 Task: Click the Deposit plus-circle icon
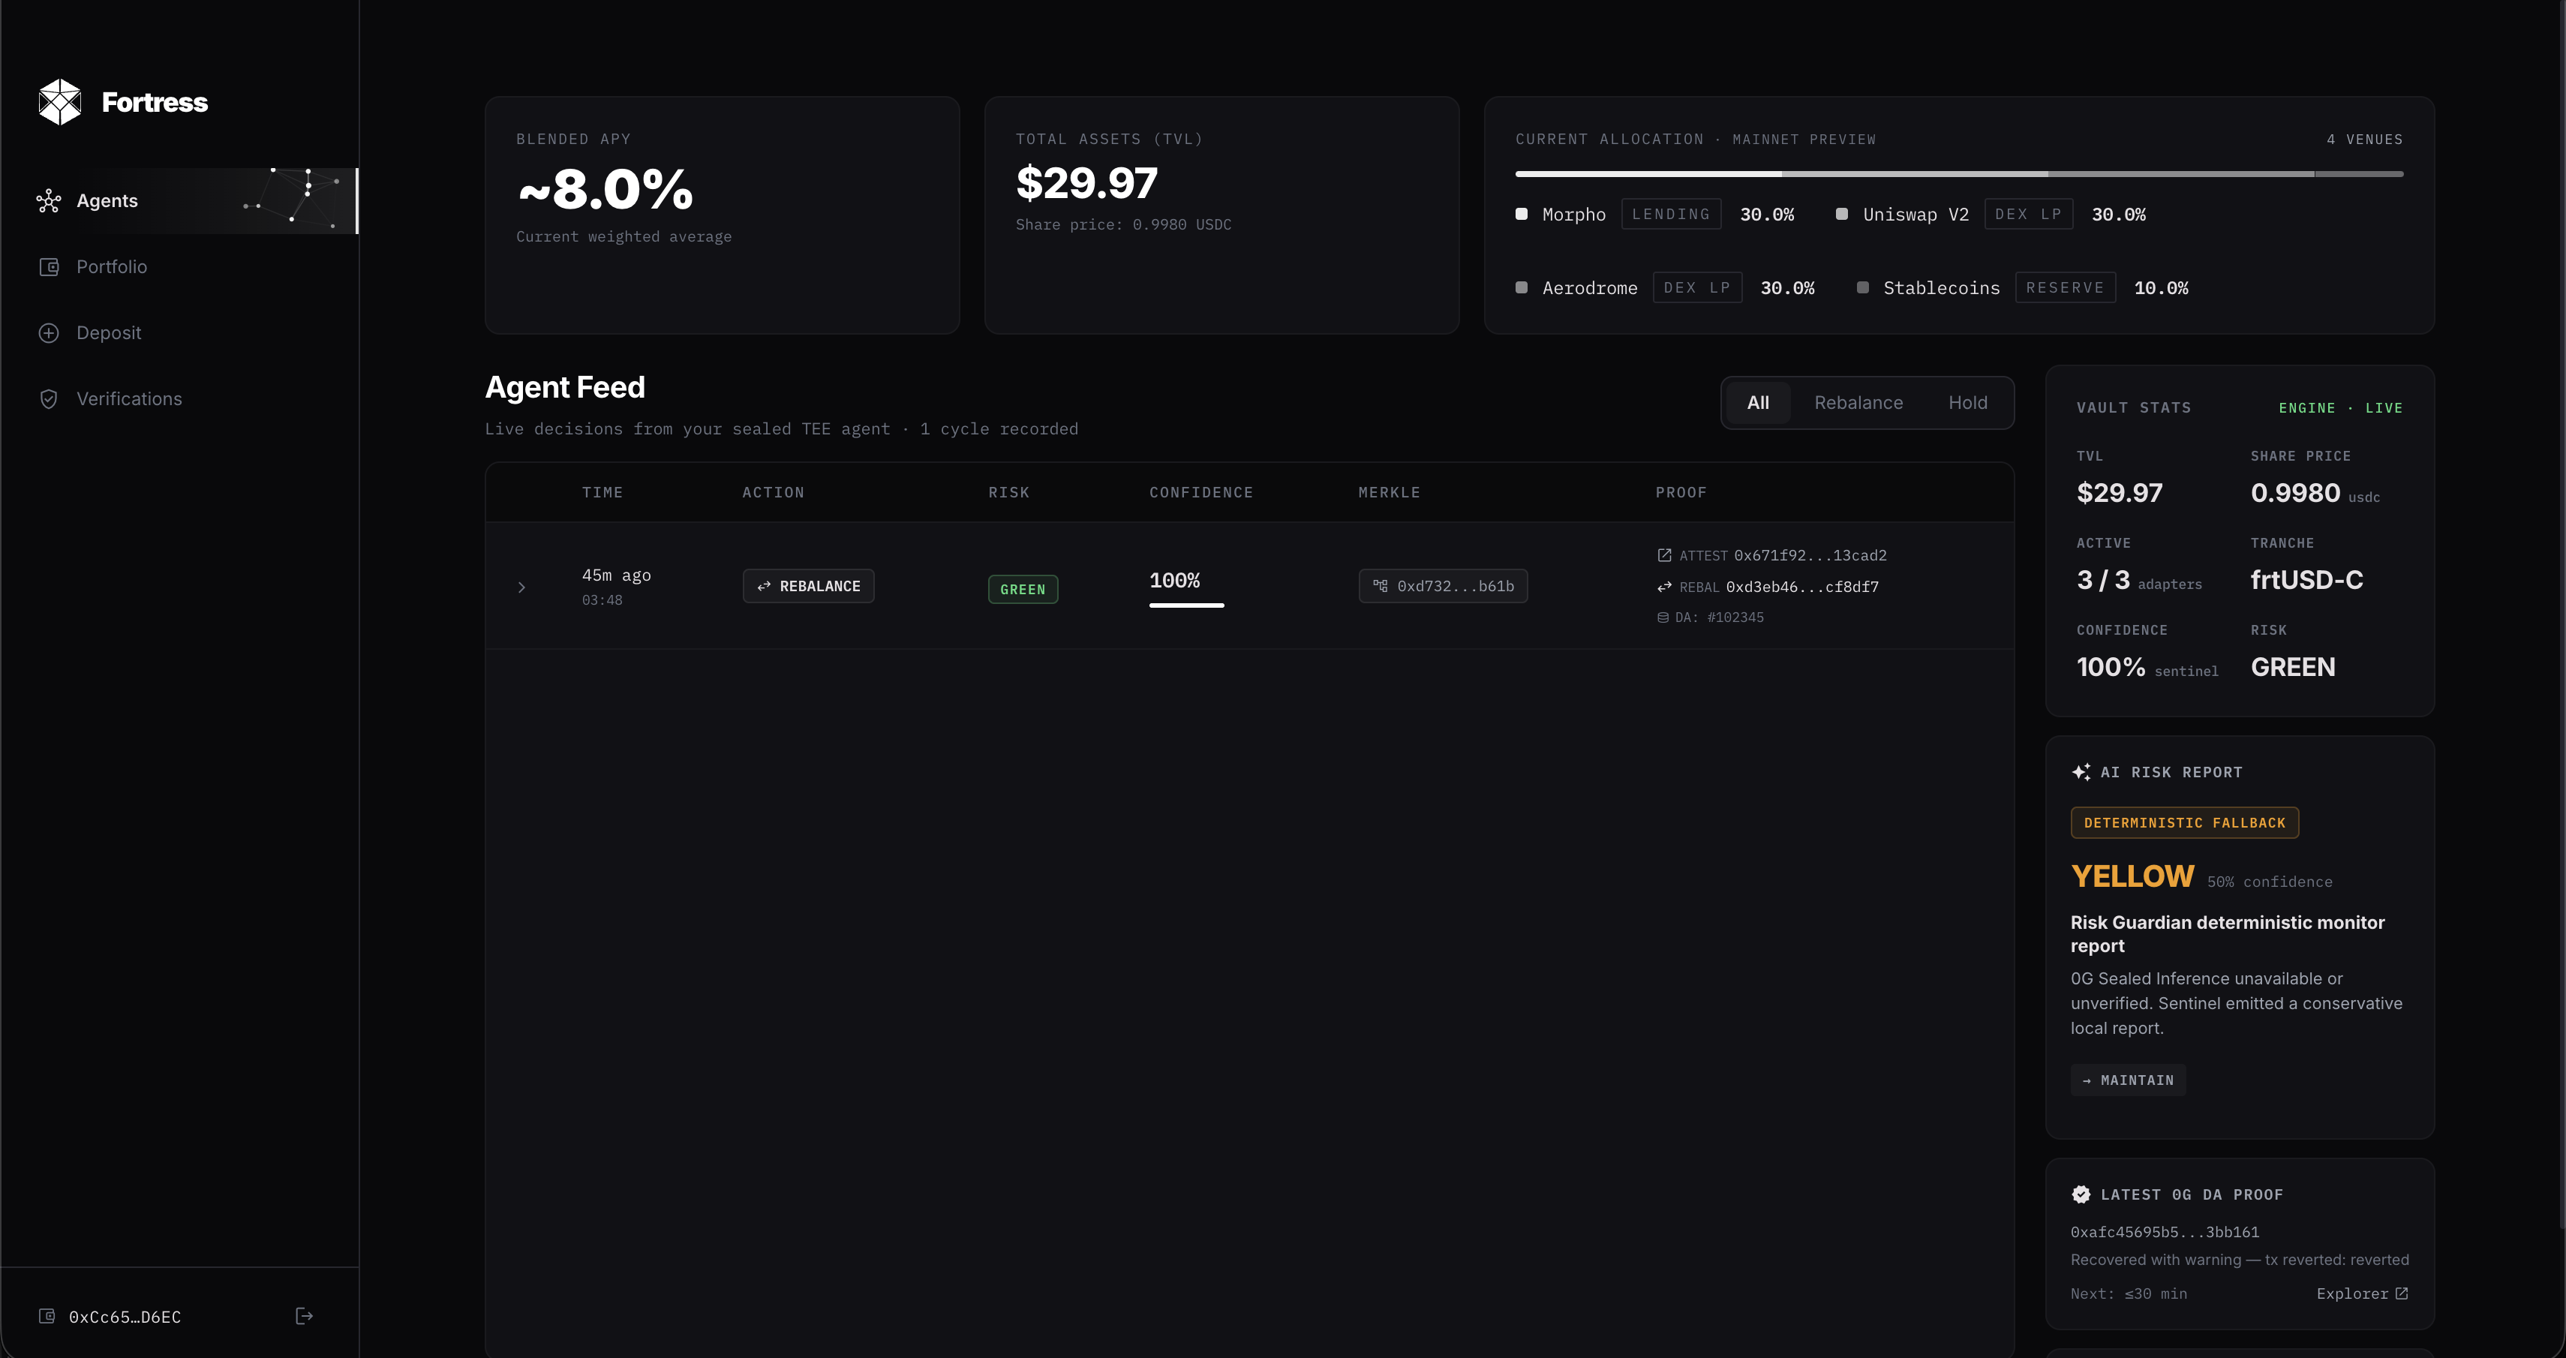click(49, 333)
